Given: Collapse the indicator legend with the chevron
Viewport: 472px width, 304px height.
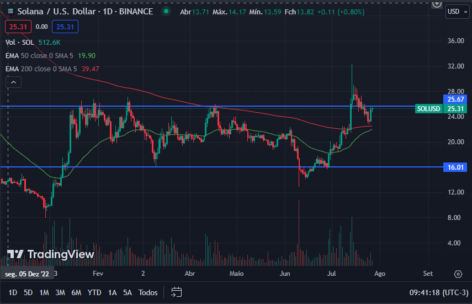Looking at the screenshot, I should pos(14,82).
